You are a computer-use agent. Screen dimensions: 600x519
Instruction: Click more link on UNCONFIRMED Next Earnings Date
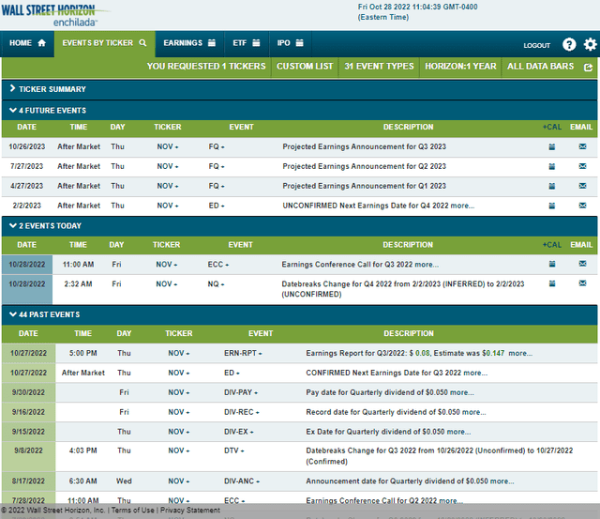(462, 206)
